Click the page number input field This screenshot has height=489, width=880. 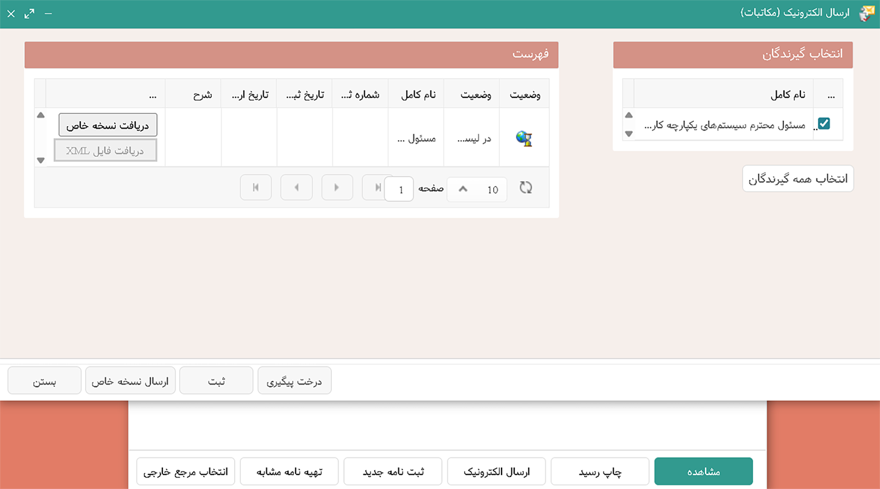[x=398, y=189]
